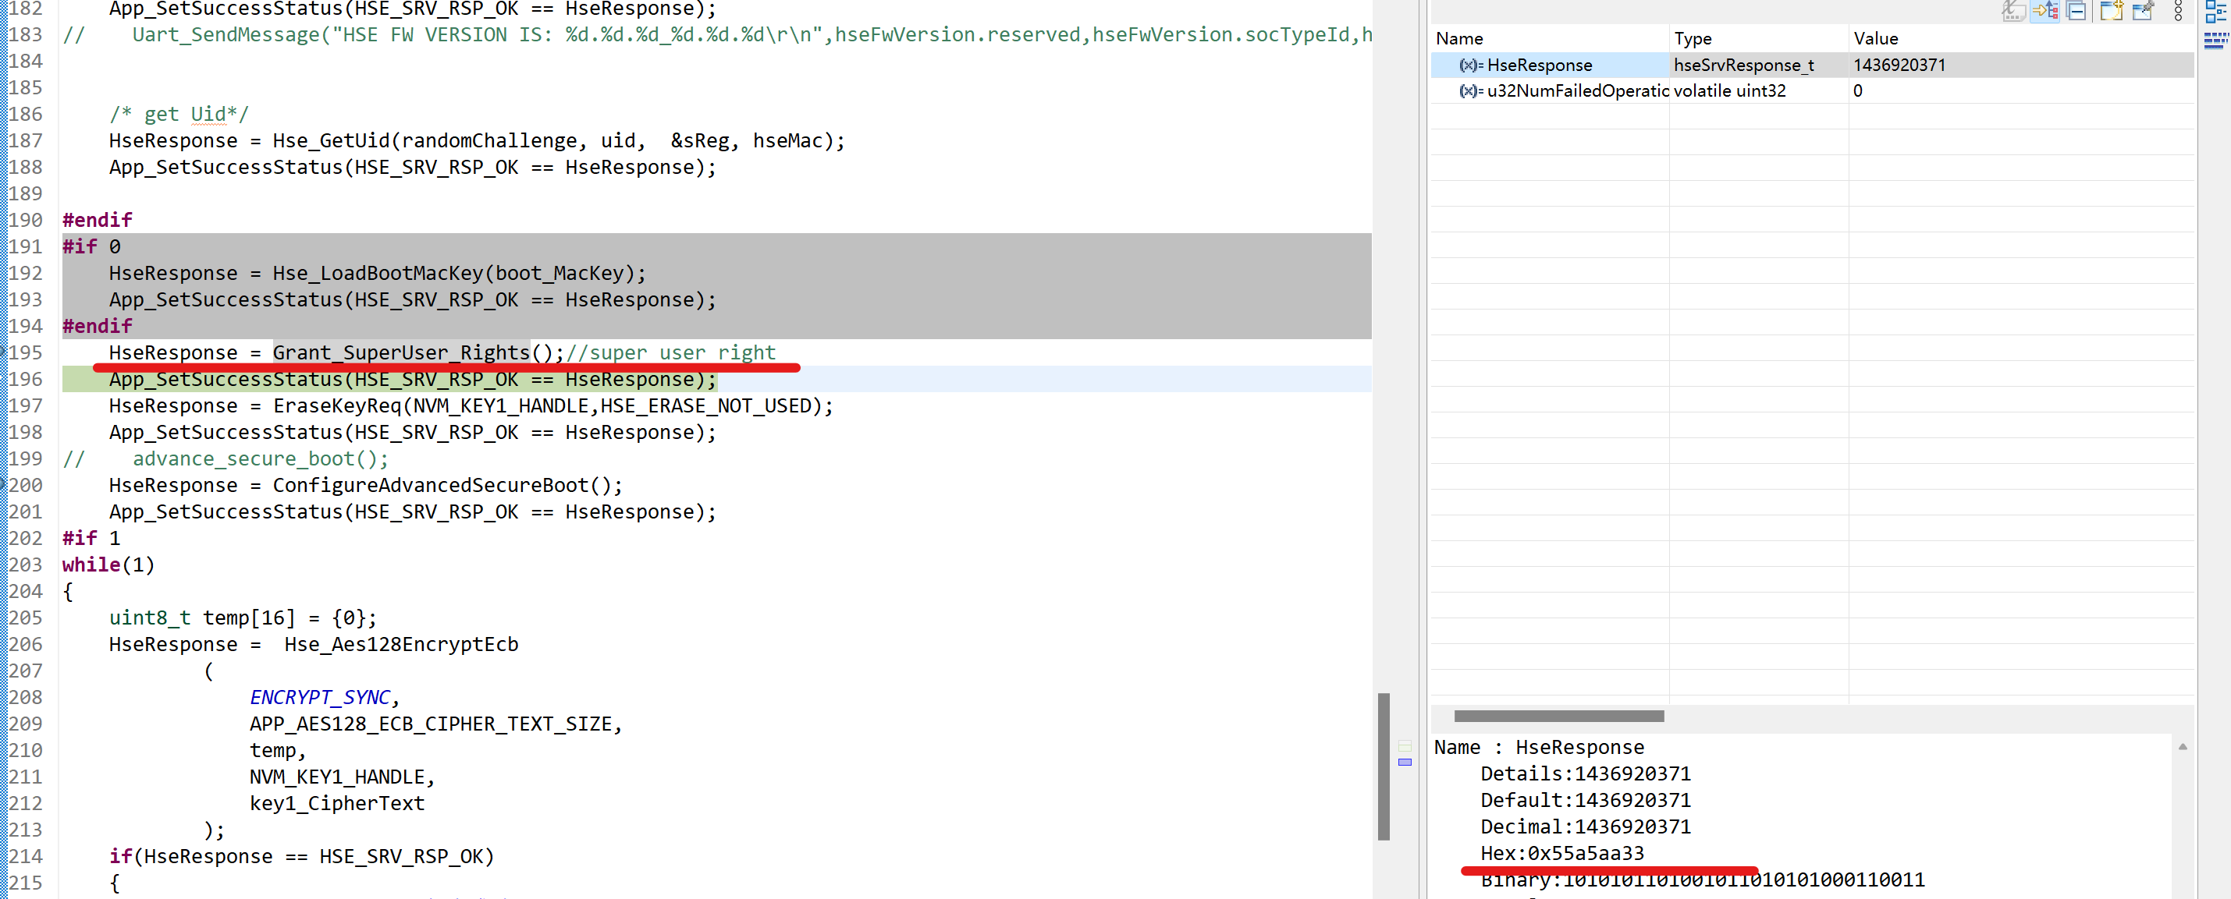Click NVM_KEY1_HANDLE argument on line 211
This screenshot has width=2231, height=899.
337,777
